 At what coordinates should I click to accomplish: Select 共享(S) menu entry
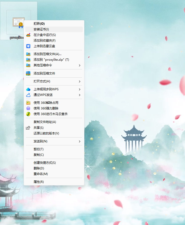[x=54, y=128]
